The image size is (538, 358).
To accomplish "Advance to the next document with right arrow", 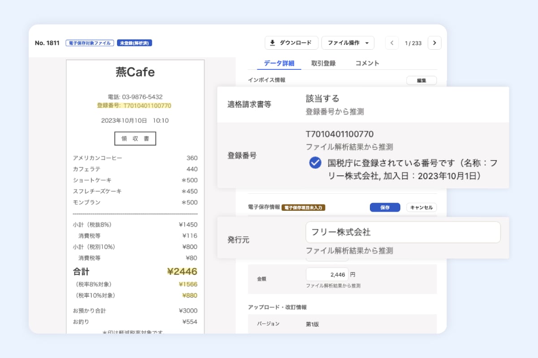I will coord(434,43).
